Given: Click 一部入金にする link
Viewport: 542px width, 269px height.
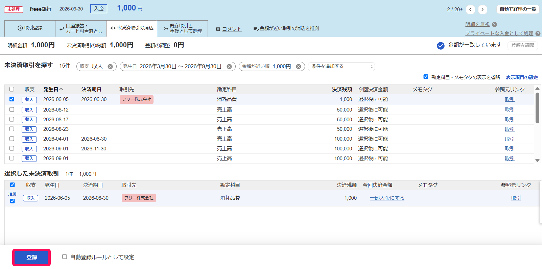Looking at the screenshot, I should pyautogui.click(x=387, y=198).
